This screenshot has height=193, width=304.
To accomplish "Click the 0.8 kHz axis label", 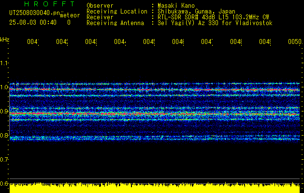I will click(x=4, y=135).
